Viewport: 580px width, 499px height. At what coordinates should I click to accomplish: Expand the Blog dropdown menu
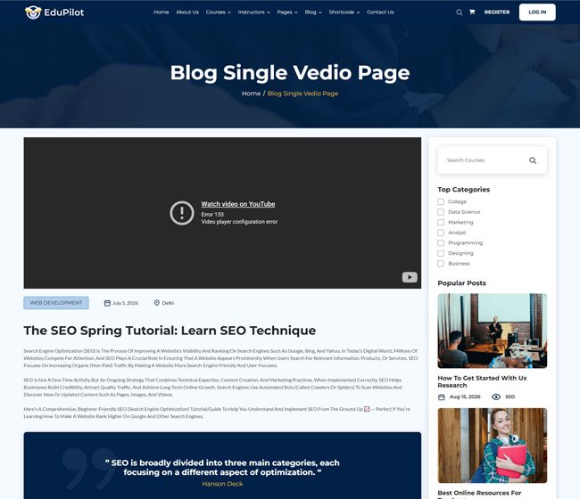click(x=313, y=12)
